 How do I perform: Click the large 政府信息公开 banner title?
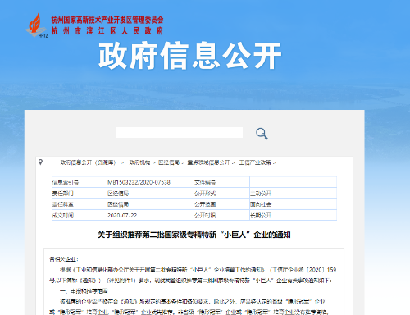(190, 56)
